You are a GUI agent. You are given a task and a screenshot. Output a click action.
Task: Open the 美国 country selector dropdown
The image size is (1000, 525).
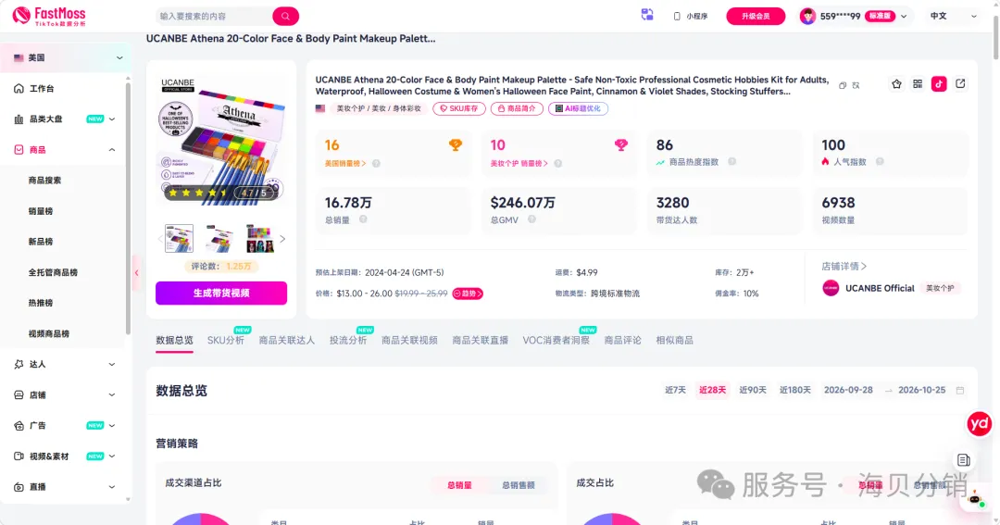coord(67,58)
